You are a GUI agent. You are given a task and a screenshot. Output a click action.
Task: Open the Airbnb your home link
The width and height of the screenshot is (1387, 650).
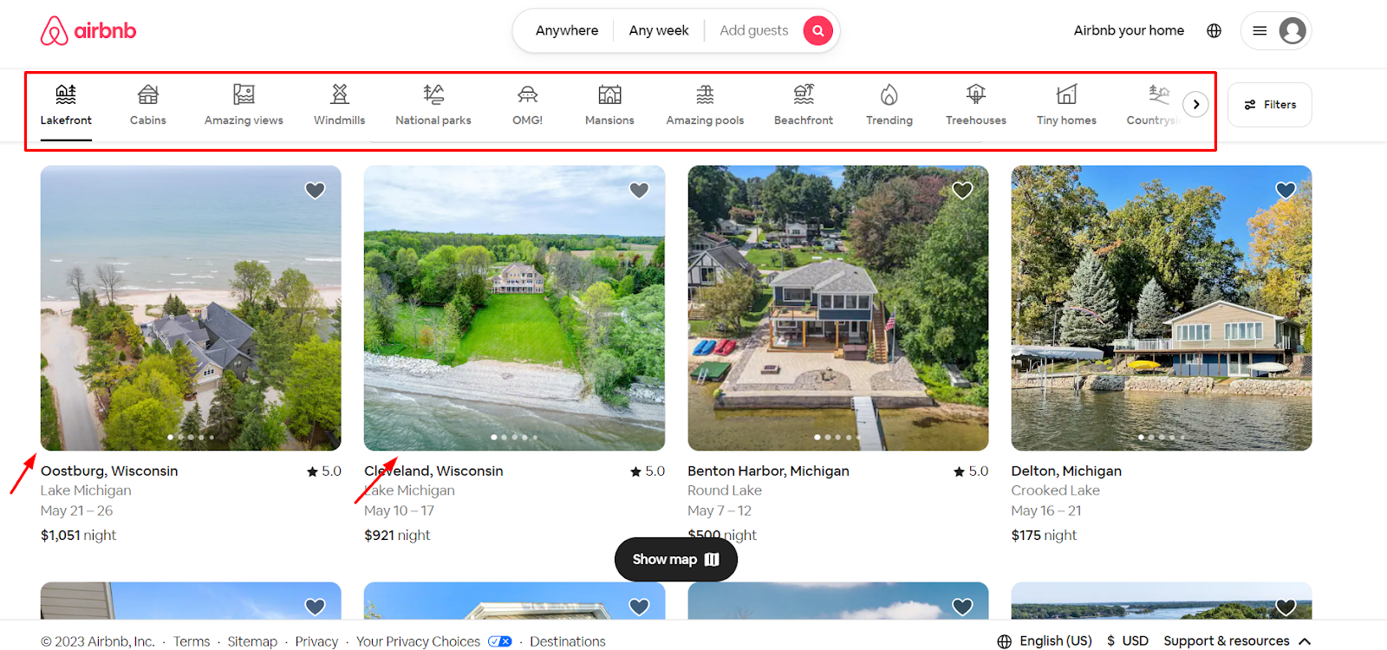point(1129,31)
